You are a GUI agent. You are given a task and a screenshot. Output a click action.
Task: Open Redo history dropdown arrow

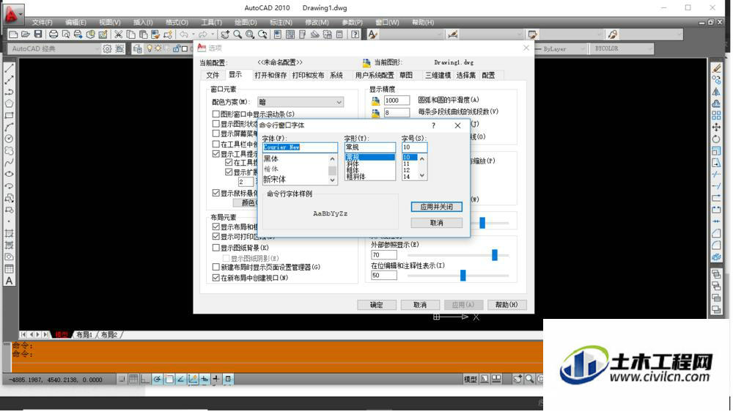pos(213,34)
